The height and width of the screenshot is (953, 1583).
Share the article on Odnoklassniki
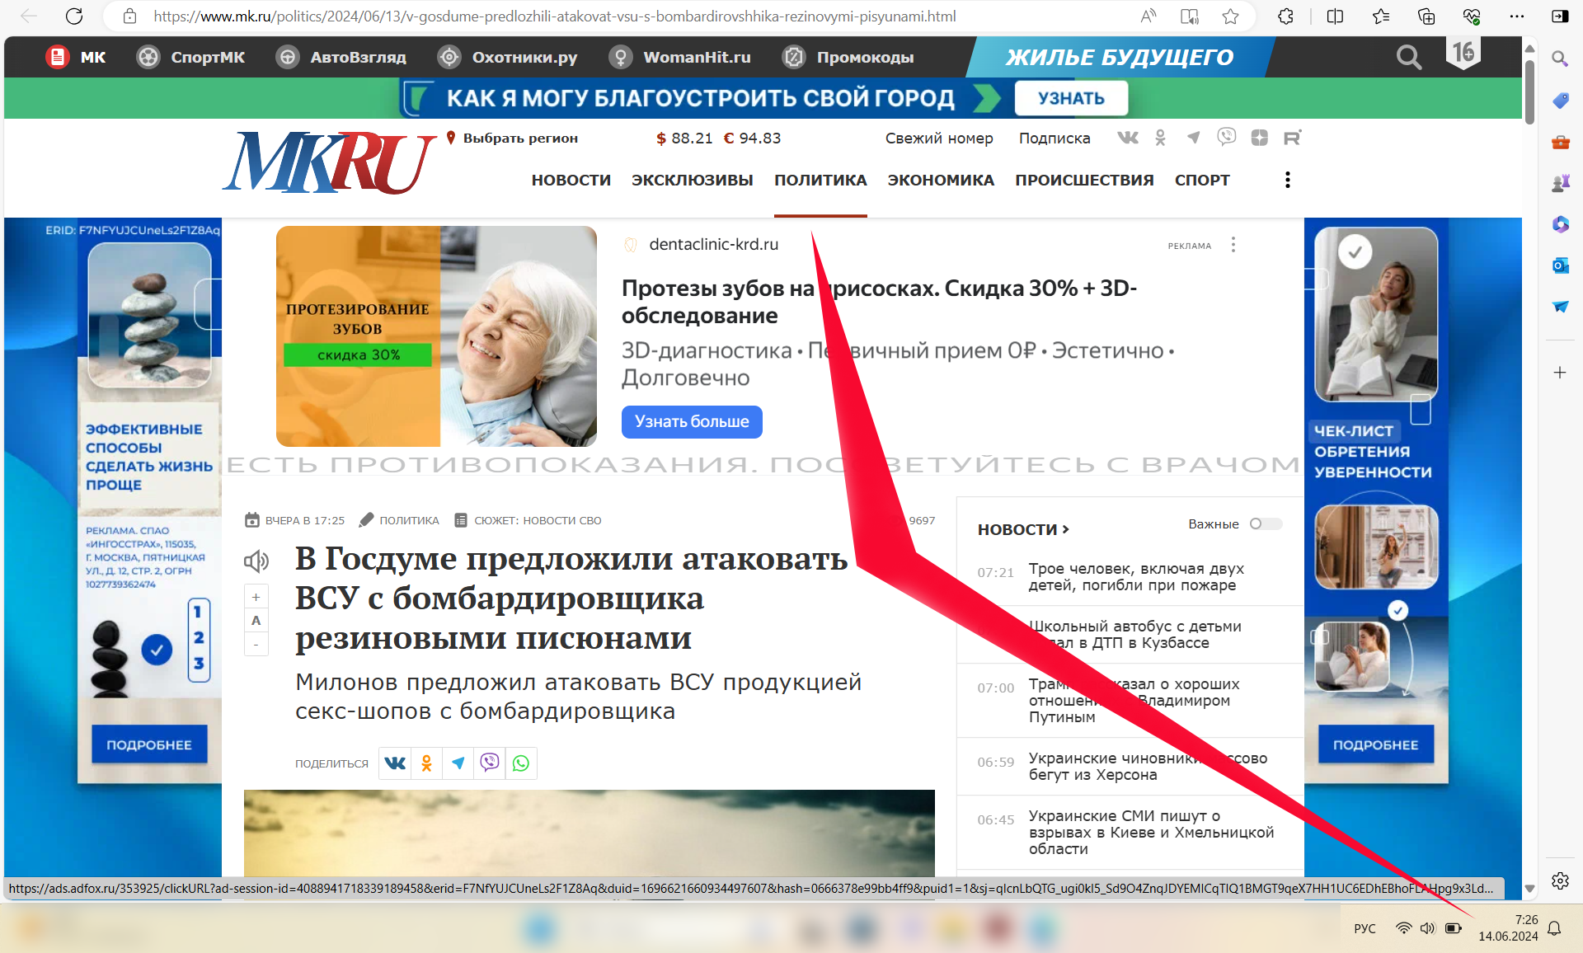[426, 763]
